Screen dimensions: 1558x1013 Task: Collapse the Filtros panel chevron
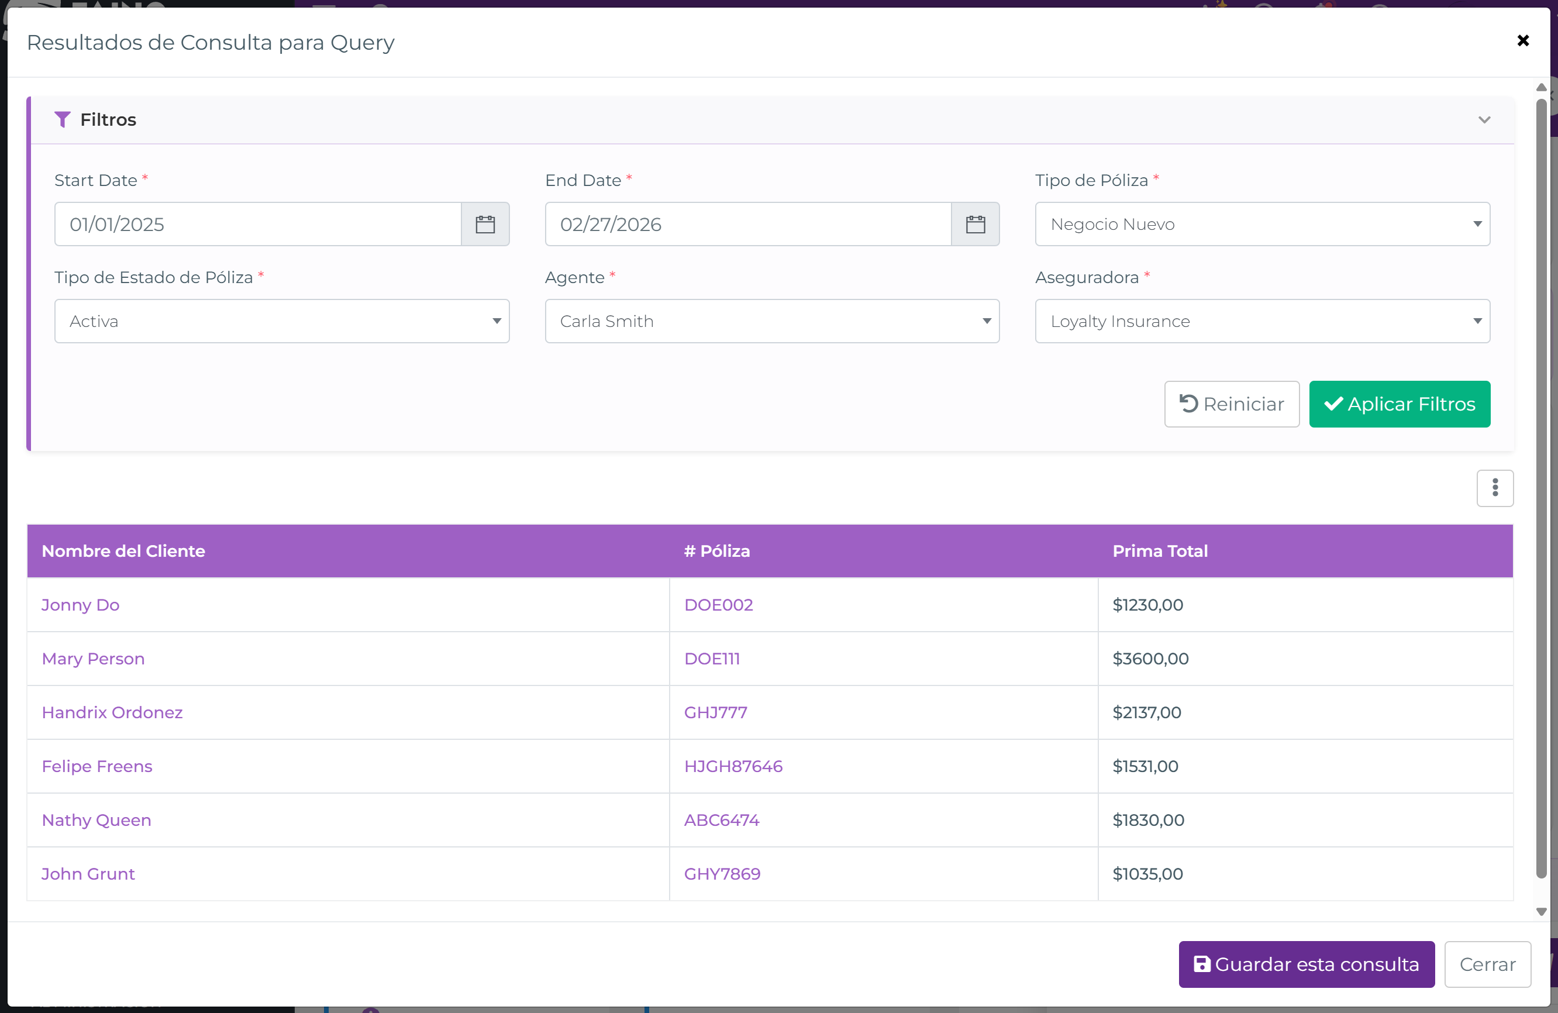point(1484,120)
